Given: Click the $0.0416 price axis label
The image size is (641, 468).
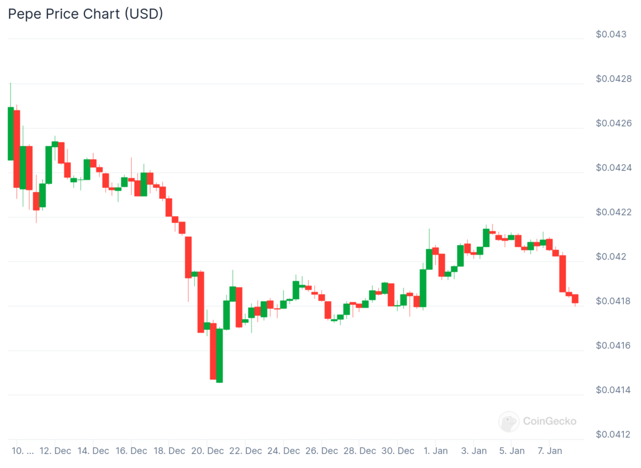Looking at the screenshot, I should [614, 346].
